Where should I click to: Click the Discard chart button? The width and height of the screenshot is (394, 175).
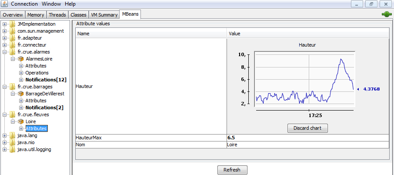point(307,128)
